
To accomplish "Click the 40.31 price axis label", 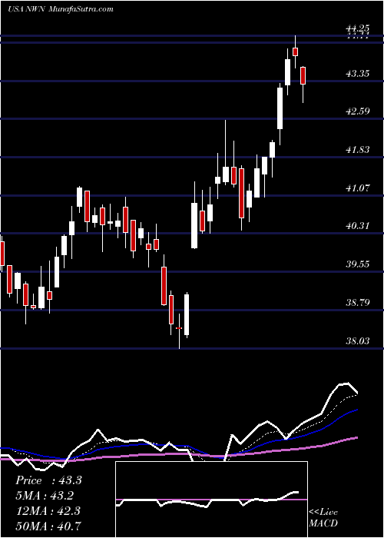I will pyautogui.click(x=356, y=226).
